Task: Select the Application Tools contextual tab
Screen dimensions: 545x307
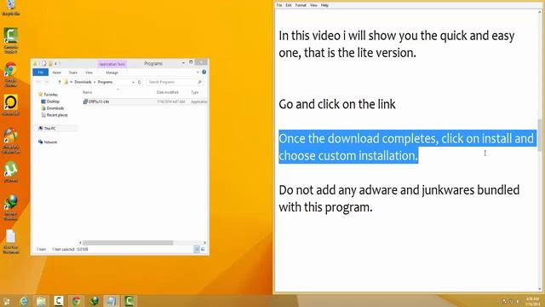Action: (x=112, y=64)
